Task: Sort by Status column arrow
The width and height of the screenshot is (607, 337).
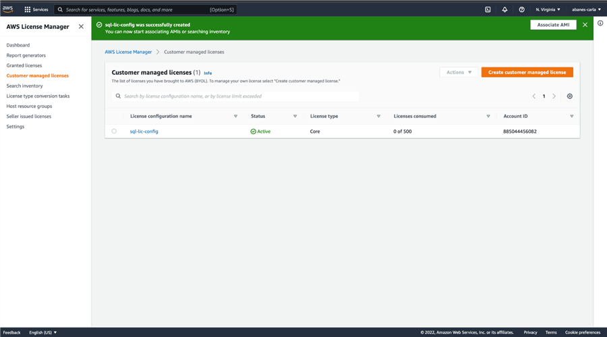Action: pos(295,116)
